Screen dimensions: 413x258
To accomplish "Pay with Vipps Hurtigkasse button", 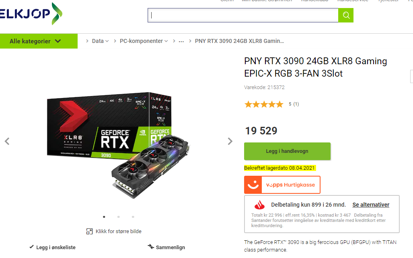I will click(282, 185).
